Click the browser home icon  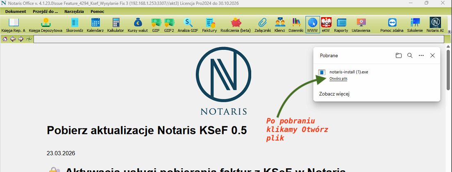[x=5, y=39]
